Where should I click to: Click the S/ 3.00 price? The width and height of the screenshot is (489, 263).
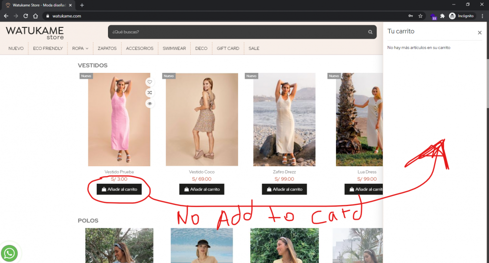[x=119, y=179]
